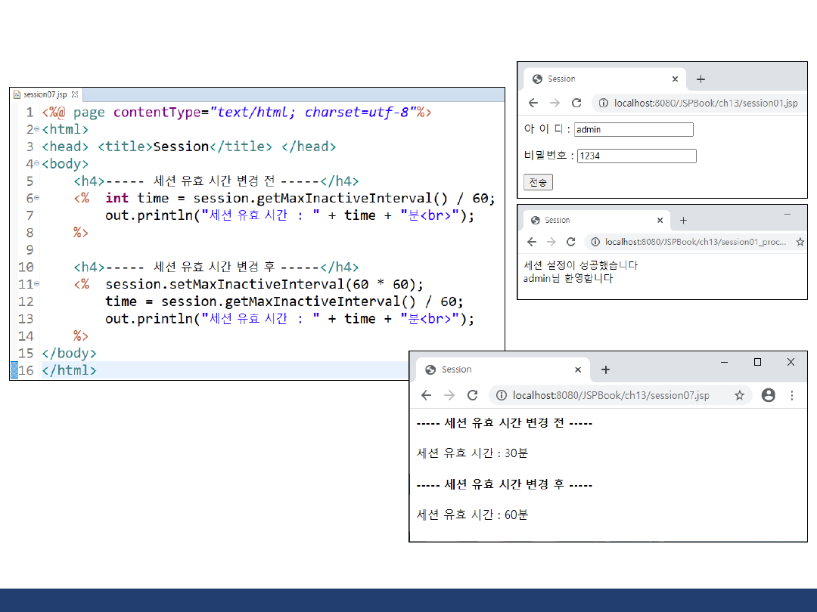Open Chrome's three-dot menu
Viewport: 817px width, 612px height.
pos(792,395)
